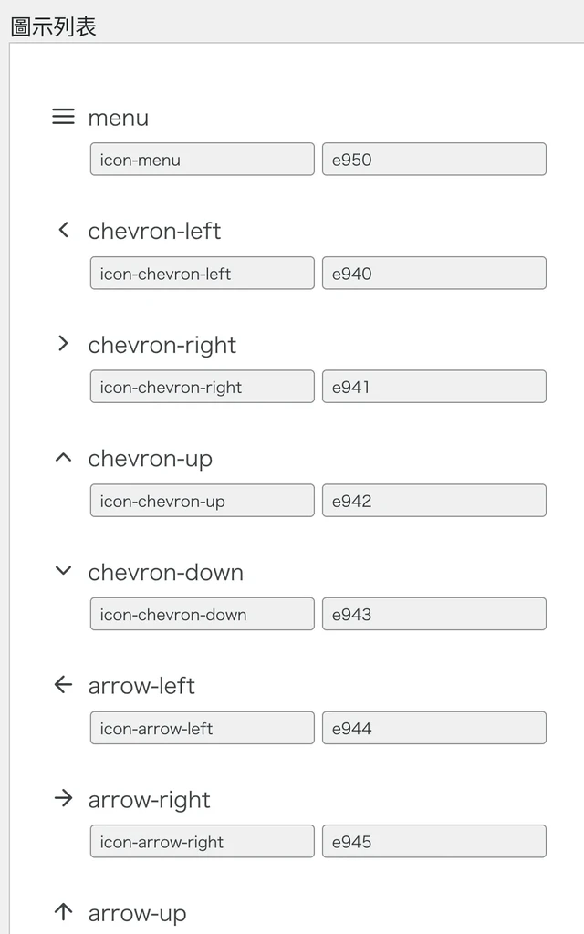Click the 圖示列表 heading
Viewport: 584px width, 934px height.
pyautogui.click(x=54, y=26)
